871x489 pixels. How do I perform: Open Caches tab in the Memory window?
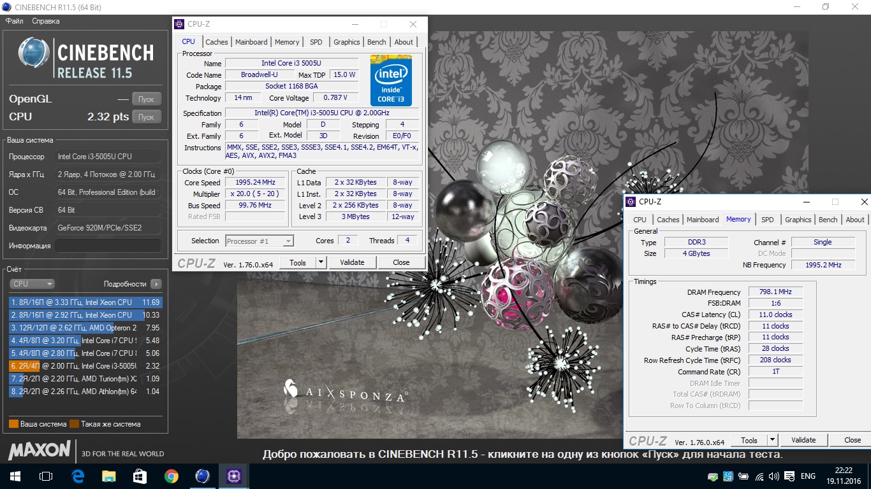(668, 220)
